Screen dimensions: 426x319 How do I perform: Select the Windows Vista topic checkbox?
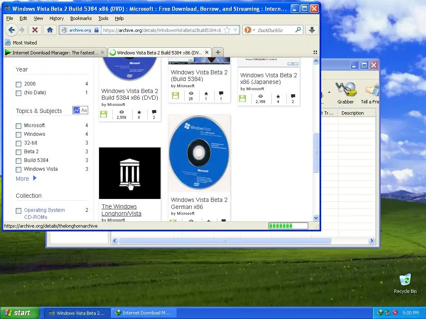point(18,169)
